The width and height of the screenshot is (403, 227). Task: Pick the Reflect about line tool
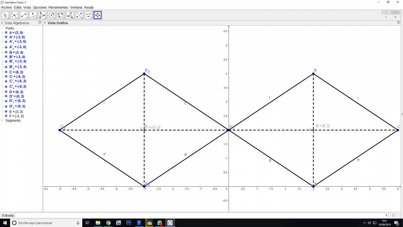pyautogui.click(x=79, y=15)
